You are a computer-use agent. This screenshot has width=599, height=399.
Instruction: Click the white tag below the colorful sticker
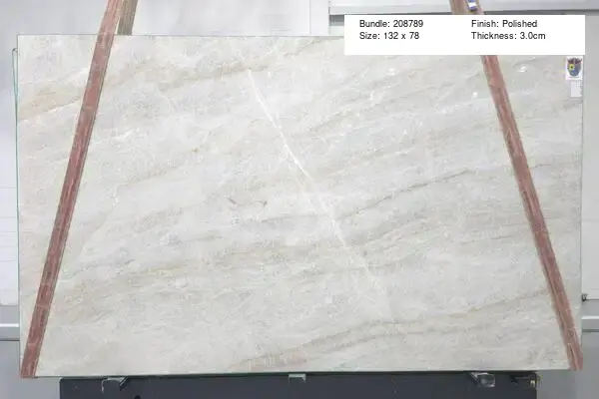click(573, 88)
